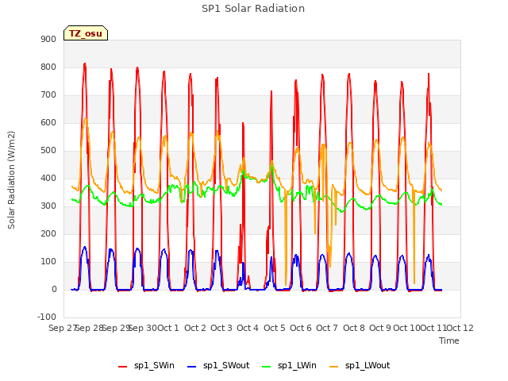
Task: Click the Sep 27 x-axis date label
Action: (62, 328)
